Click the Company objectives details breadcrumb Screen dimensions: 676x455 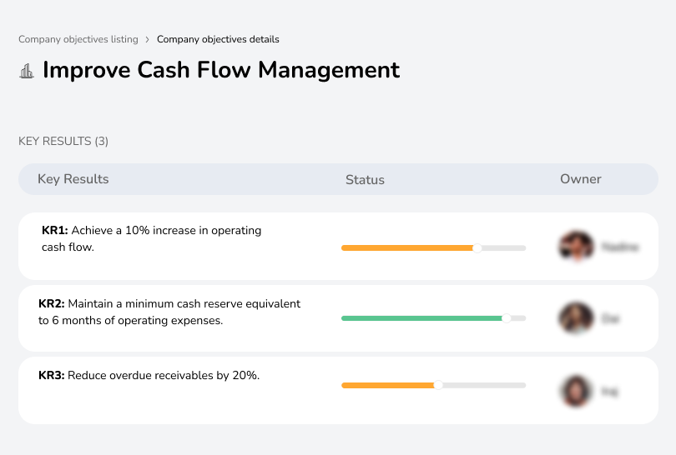pos(218,39)
